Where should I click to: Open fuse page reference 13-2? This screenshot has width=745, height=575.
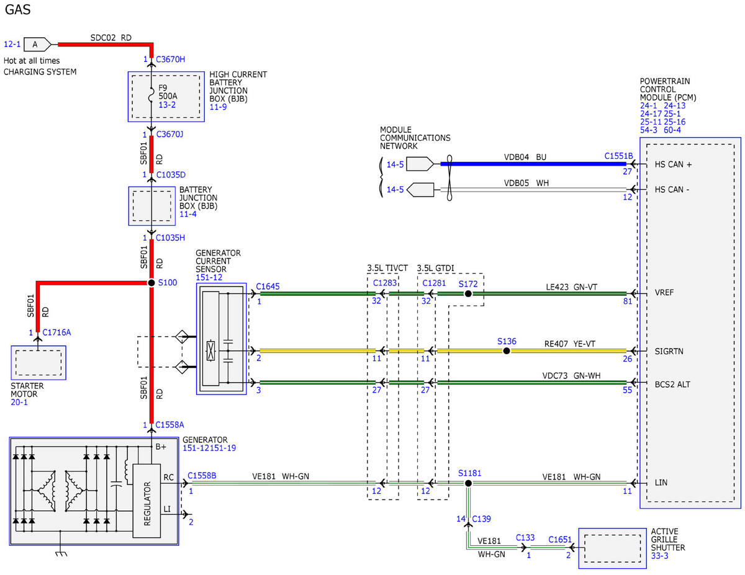pos(168,106)
